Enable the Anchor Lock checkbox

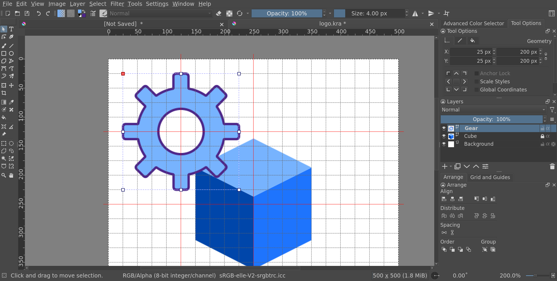tap(476, 73)
